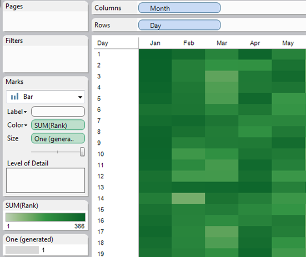Click the Apr column header
The height and width of the screenshot is (257, 306).
coord(255,43)
